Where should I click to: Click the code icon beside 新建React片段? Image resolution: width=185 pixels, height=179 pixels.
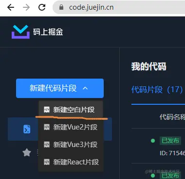click(47, 162)
